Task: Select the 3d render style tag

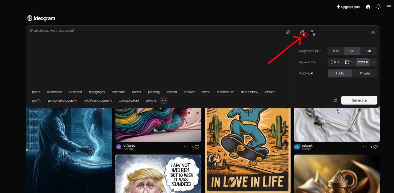Action: (75, 92)
